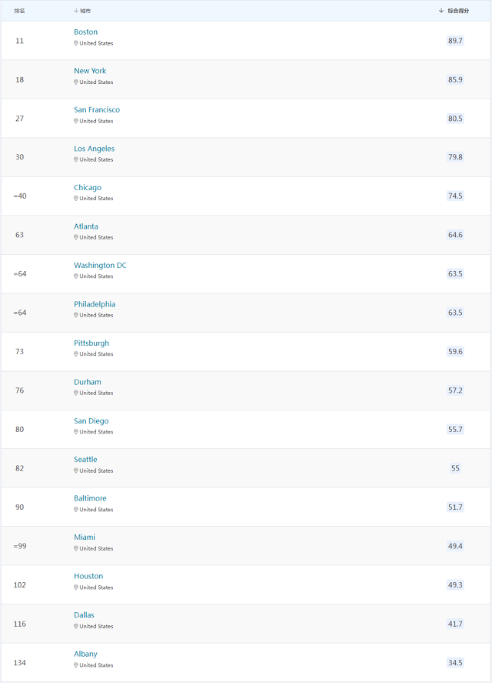Click the location pin icon under Boston
The height and width of the screenshot is (683, 492).
tap(75, 43)
